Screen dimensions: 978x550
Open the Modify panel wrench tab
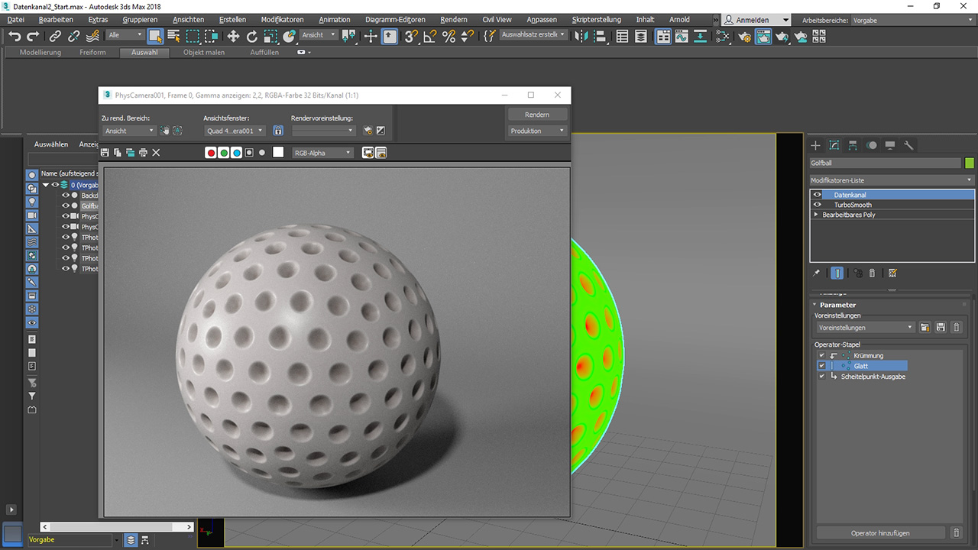point(908,144)
